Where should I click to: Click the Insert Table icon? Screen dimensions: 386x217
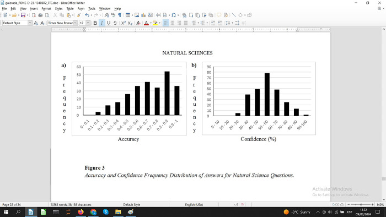coord(128,15)
